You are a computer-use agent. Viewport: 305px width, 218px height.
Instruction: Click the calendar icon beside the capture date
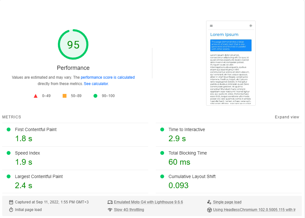11,202
